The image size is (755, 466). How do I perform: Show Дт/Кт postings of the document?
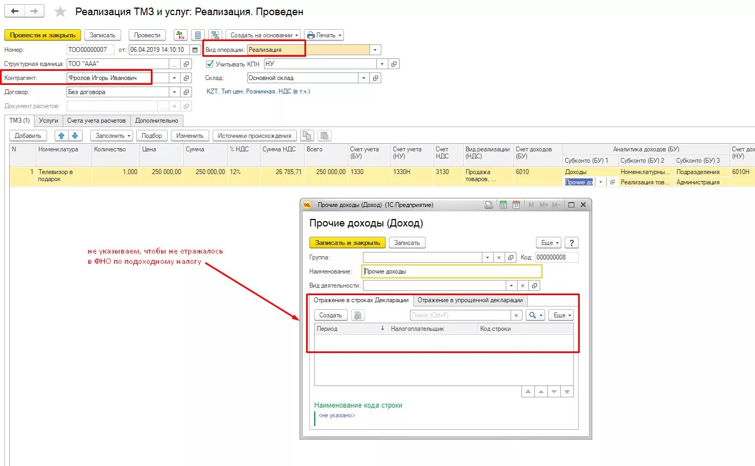[x=180, y=35]
